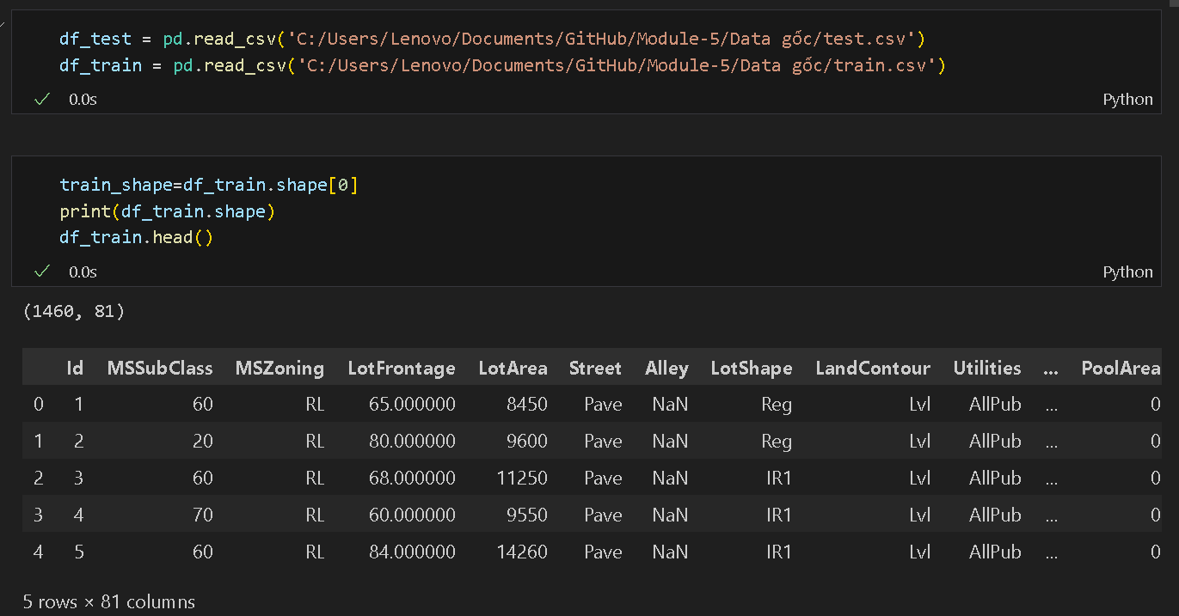1179x616 pixels.
Task: Open the Python language picker of the first cell
Action: (1127, 100)
